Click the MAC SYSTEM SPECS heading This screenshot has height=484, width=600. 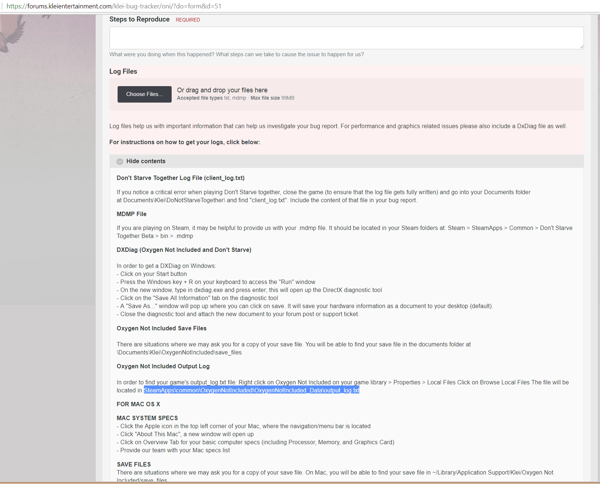[x=147, y=418]
